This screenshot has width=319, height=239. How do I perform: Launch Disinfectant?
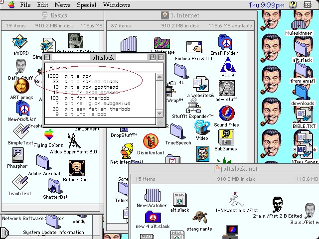click(x=151, y=141)
